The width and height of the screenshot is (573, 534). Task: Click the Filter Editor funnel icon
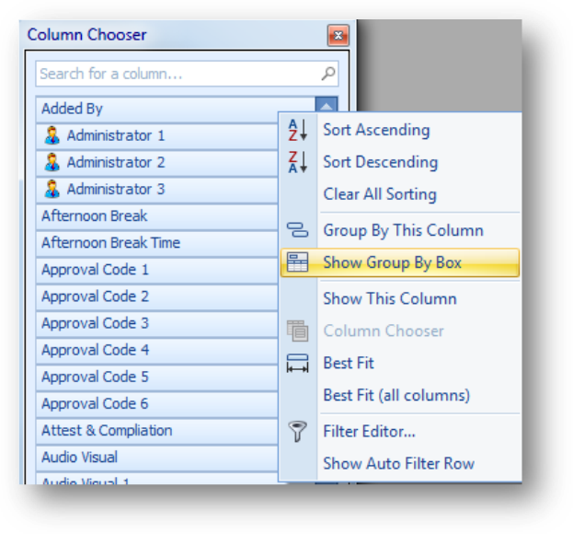[x=297, y=432]
